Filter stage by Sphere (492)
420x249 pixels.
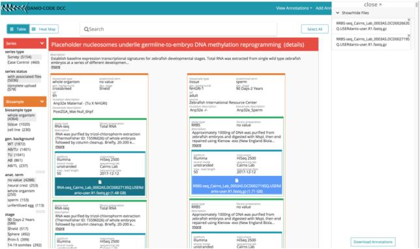18,234
